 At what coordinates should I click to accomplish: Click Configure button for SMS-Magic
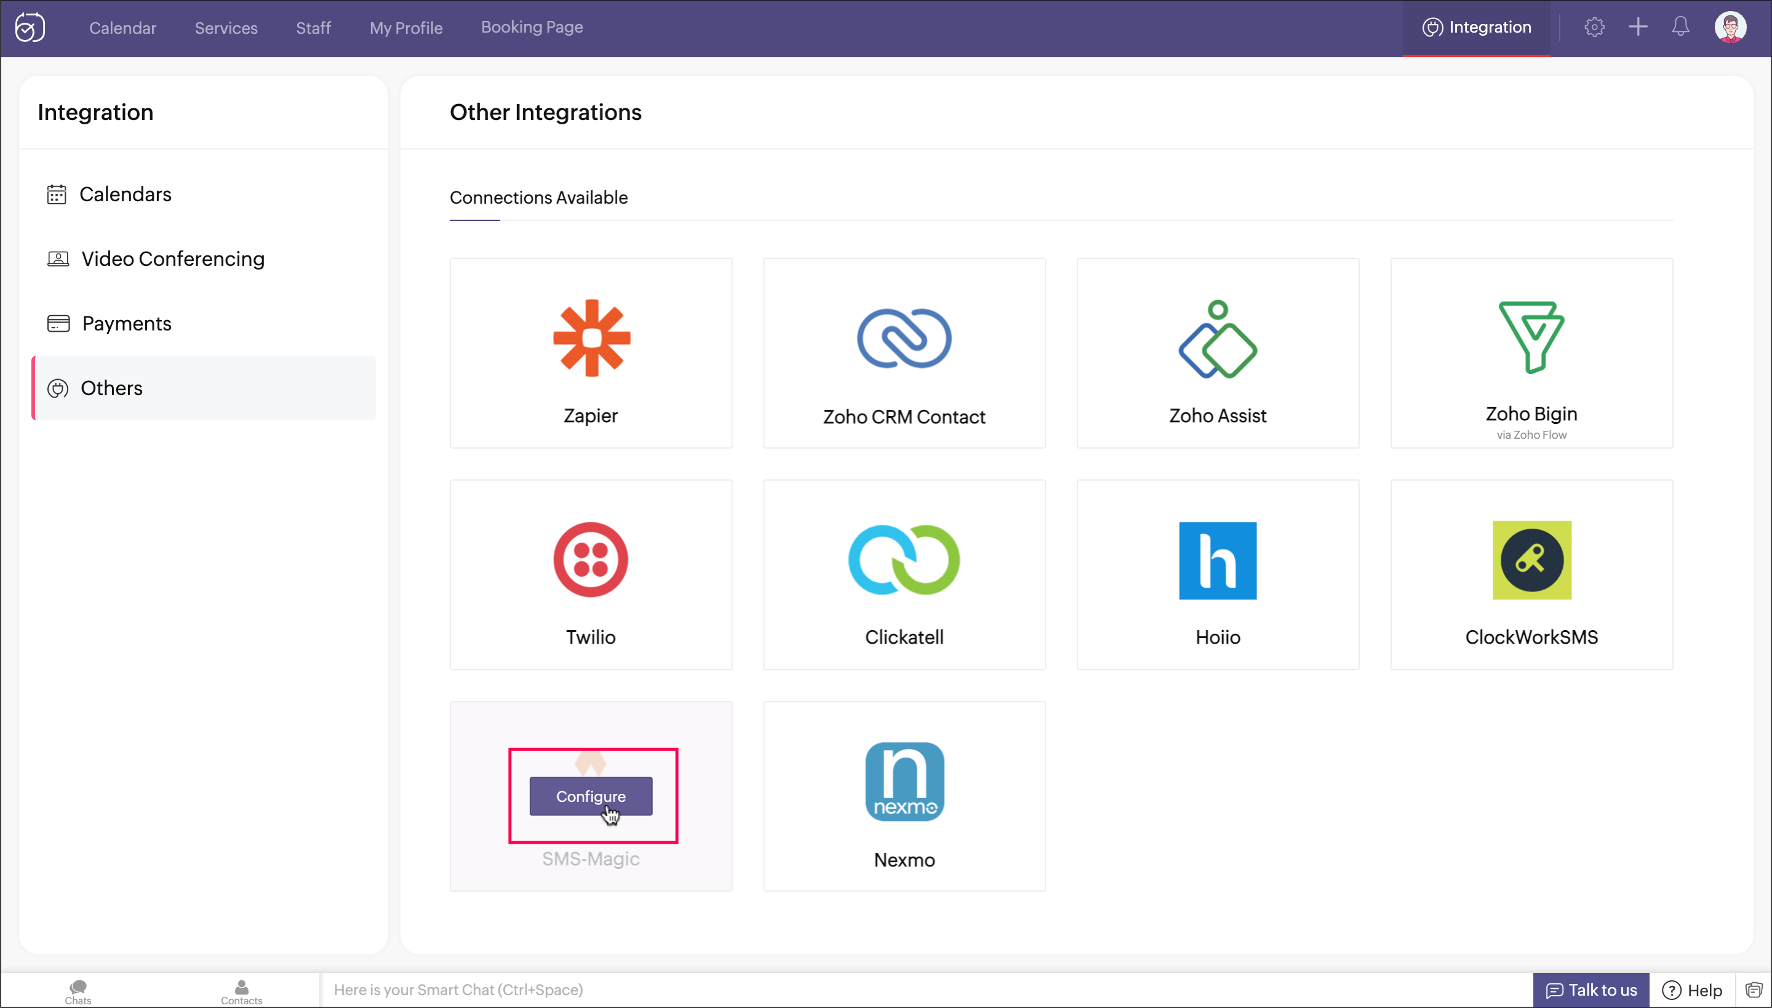pyautogui.click(x=591, y=796)
